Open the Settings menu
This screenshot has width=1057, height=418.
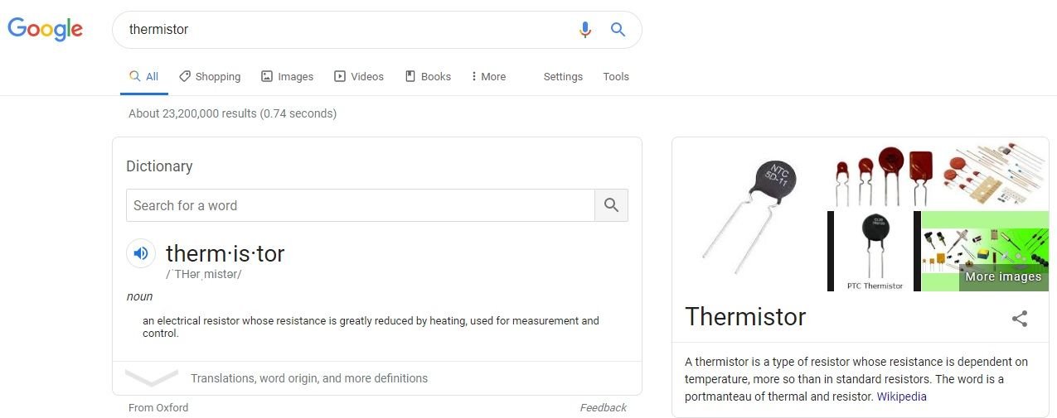click(563, 76)
